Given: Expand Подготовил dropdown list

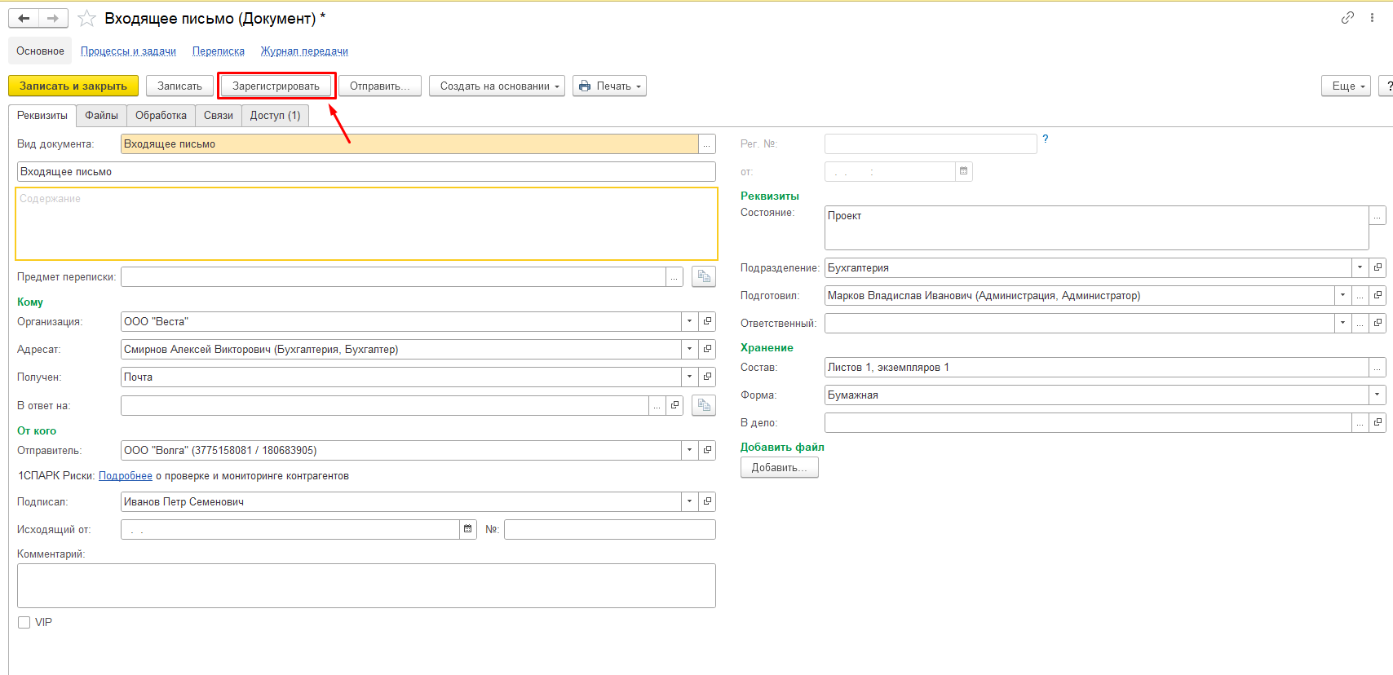Looking at the screenshot, I should (1342, 295).
